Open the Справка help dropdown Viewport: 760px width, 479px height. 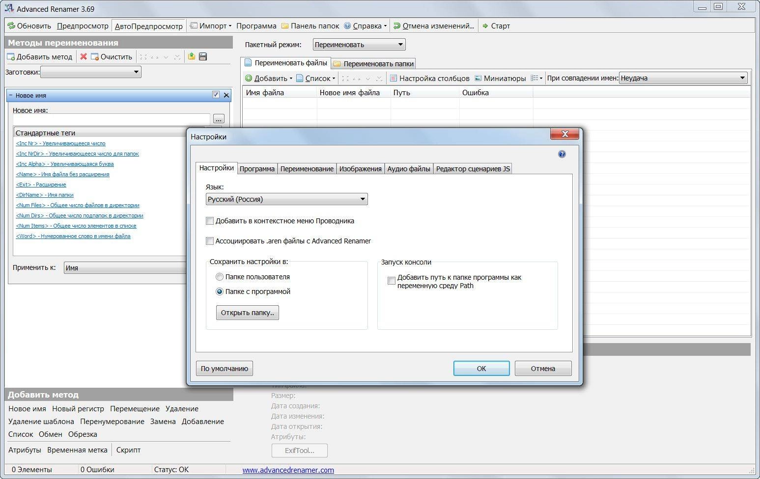[x=366, y=26]
